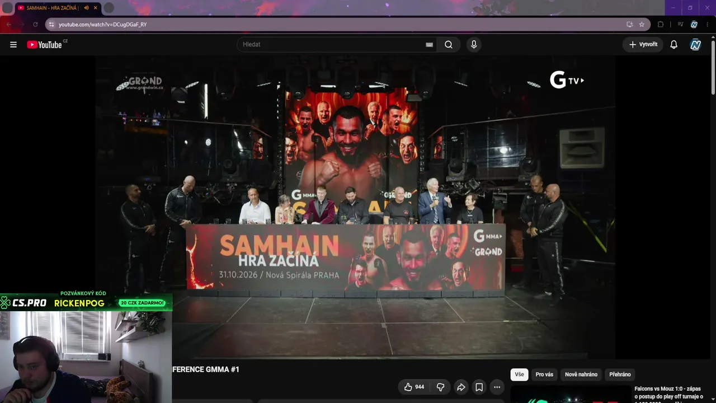The width and height of the screenshot is (716, 403).
Task: Click the Falcons vs Mouz video thumbnail
Action: 571,394
